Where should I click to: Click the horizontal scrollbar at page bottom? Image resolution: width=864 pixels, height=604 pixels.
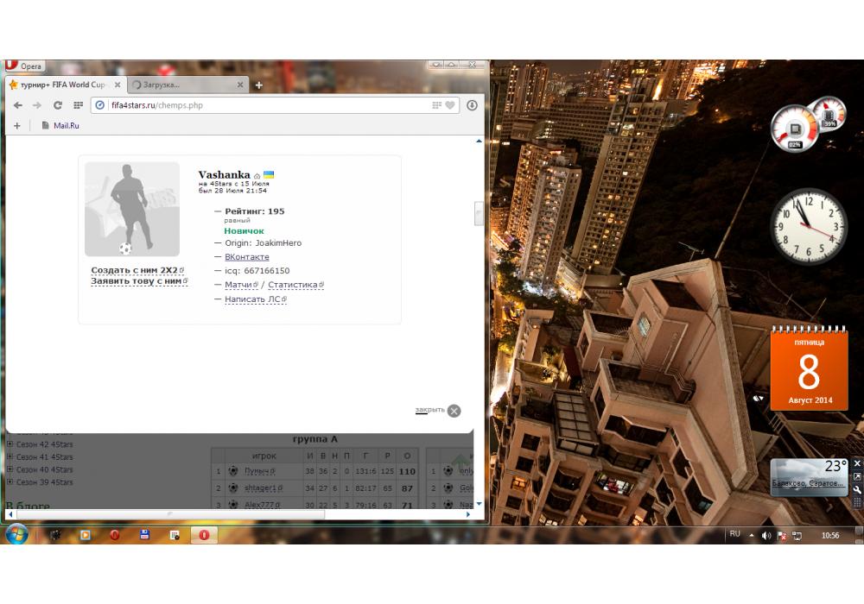tap(173, 514)
